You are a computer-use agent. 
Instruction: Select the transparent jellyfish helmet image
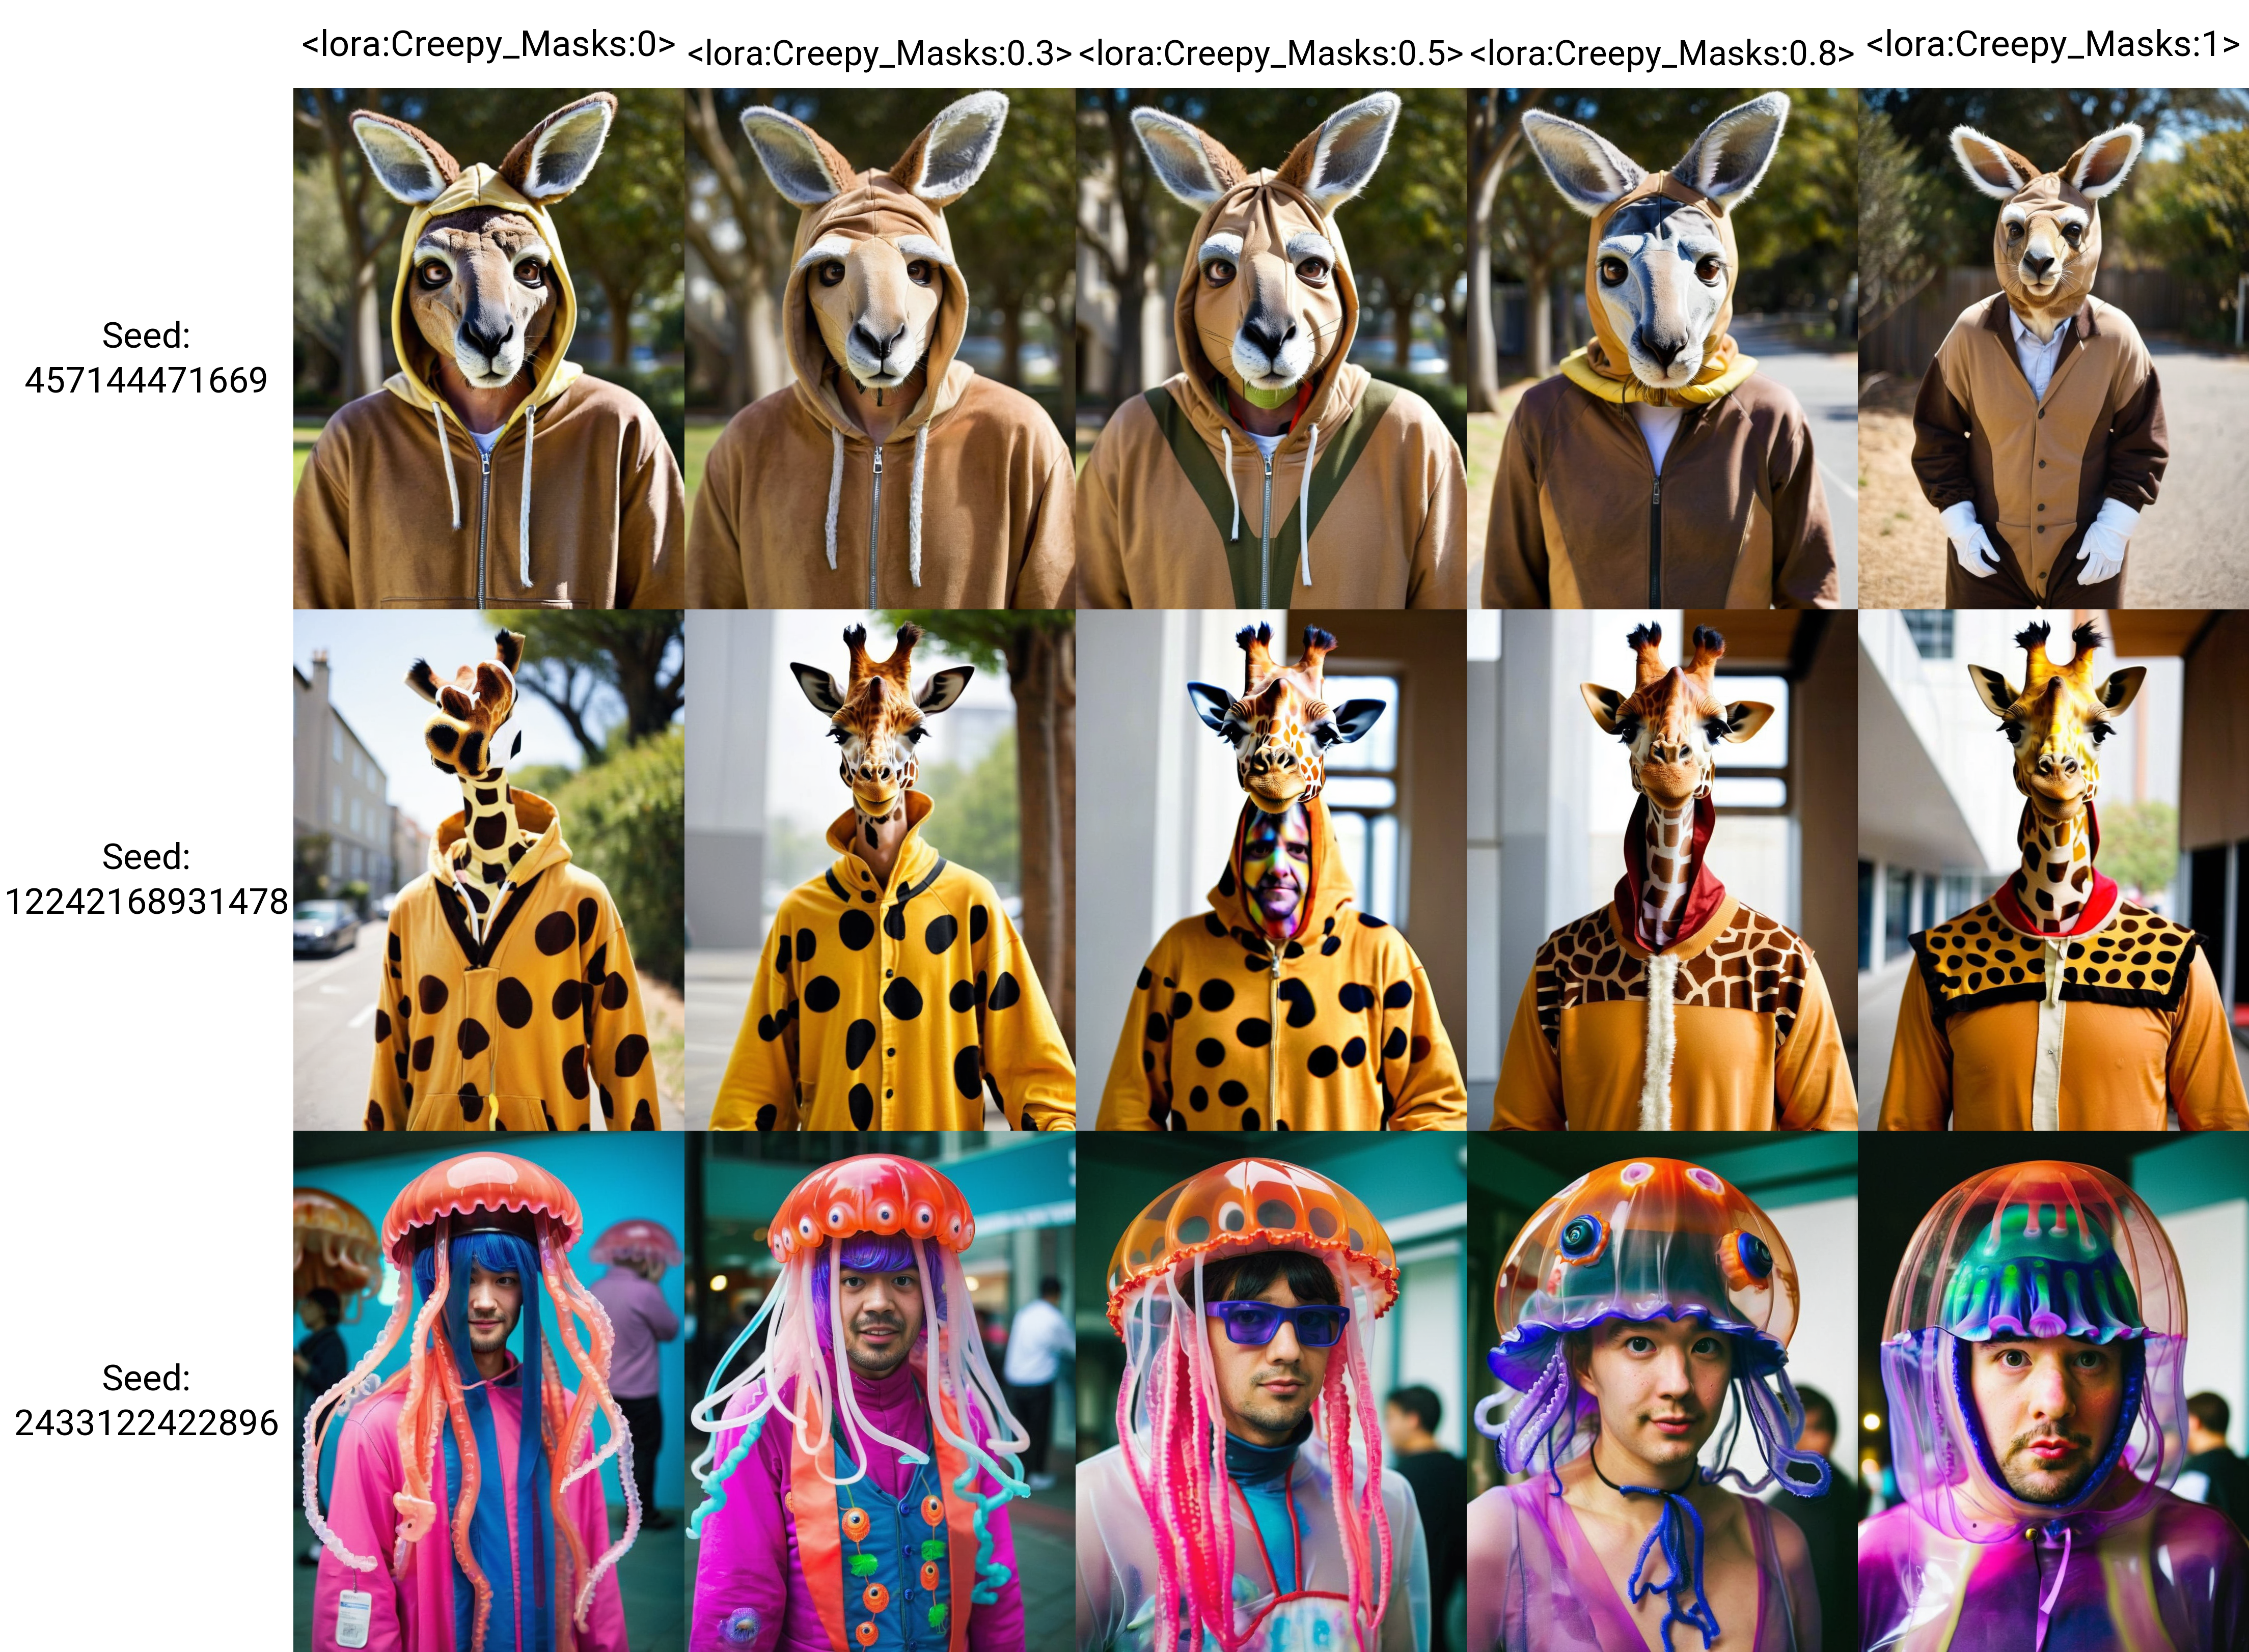pos(2053,1391)
